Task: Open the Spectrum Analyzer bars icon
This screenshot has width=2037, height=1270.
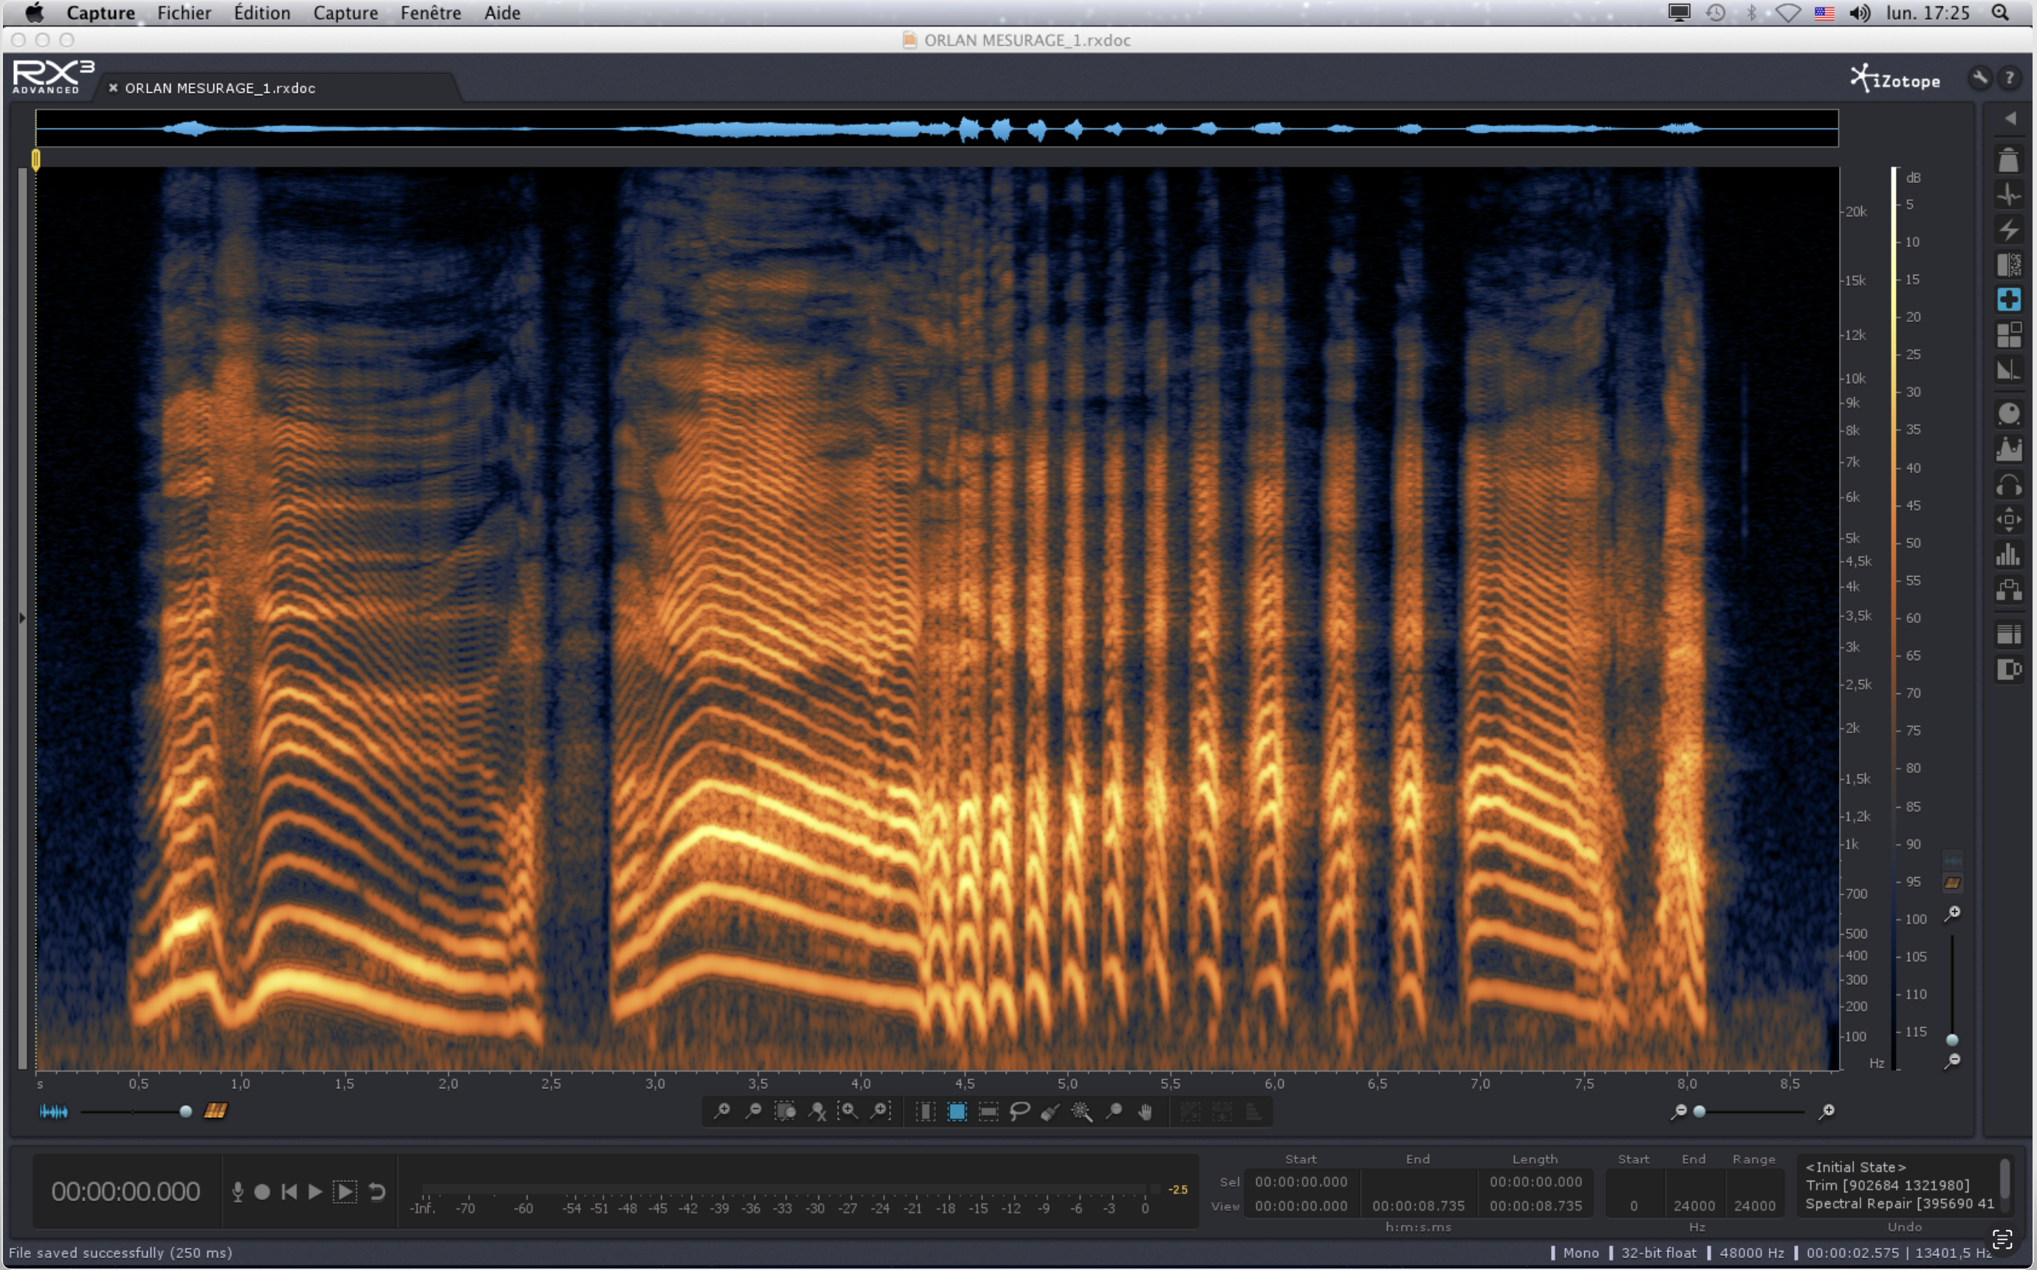Action: pos(2008,555)
